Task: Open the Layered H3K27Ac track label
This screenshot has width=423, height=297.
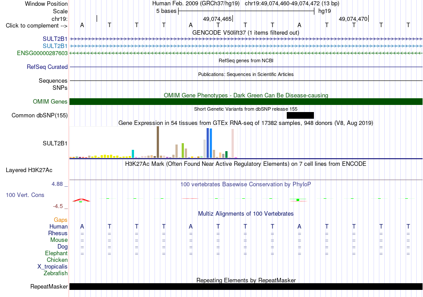Action: (x=29, y=170)
